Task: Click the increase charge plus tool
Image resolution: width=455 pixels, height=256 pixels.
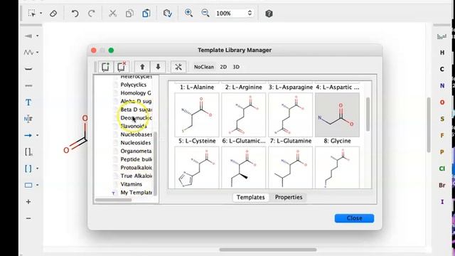Action: 28,202
